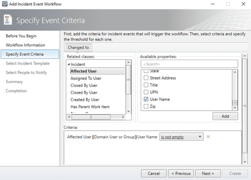This screenshot has height=180, width=251.
Task: Click the available properties search field
Action: coord(190,64)
